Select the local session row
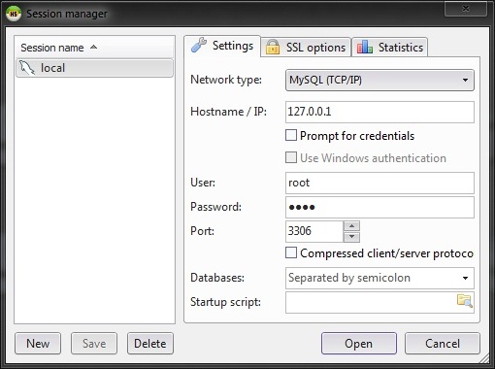The width and height of the screenshot is (495, 369). pos(94,68)
